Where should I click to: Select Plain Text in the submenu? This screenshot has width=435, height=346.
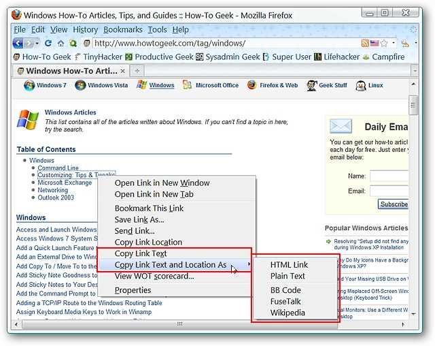point(294,277)
